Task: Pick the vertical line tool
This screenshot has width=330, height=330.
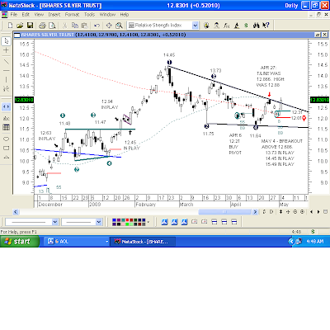Action: (x=6, y=79)
